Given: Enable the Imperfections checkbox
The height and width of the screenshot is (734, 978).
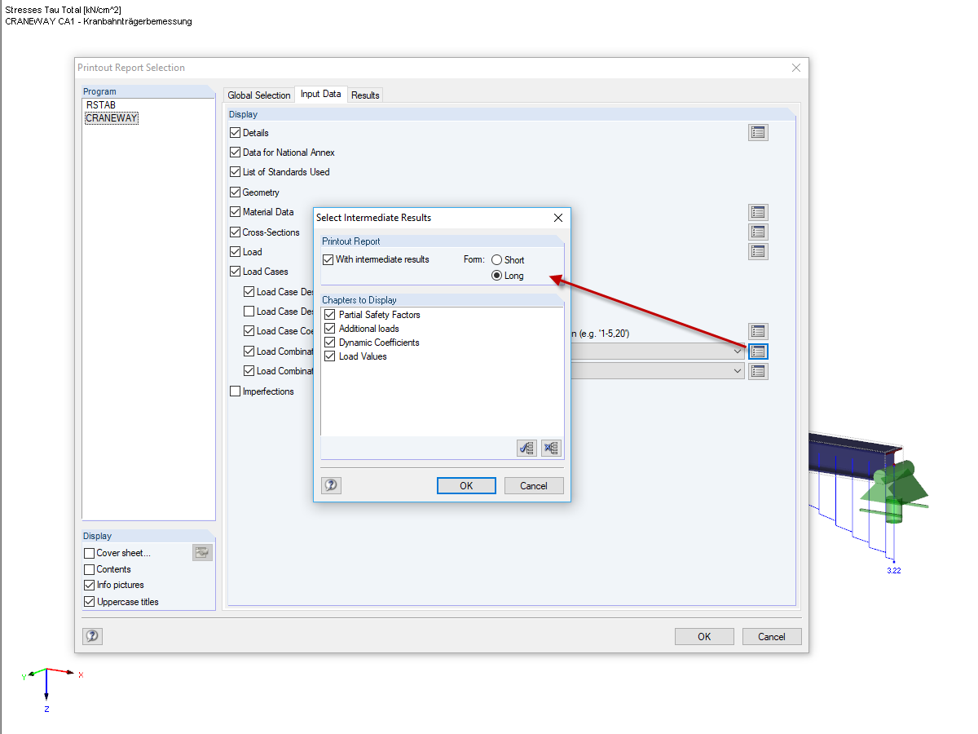Looking at the screenshot, I should 235,391.
